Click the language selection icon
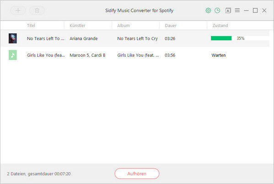274x184 pixels. point(228,11)
